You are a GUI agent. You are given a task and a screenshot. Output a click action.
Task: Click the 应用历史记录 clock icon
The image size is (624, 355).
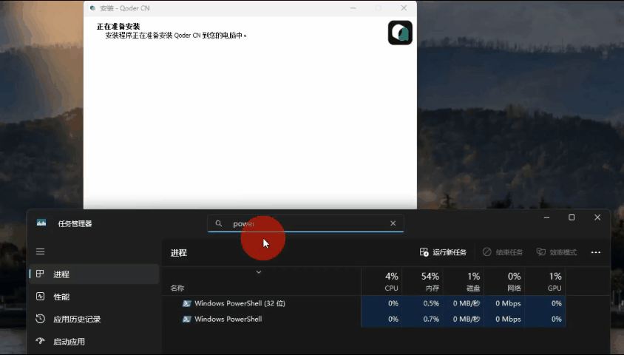(x=40, y=318)
